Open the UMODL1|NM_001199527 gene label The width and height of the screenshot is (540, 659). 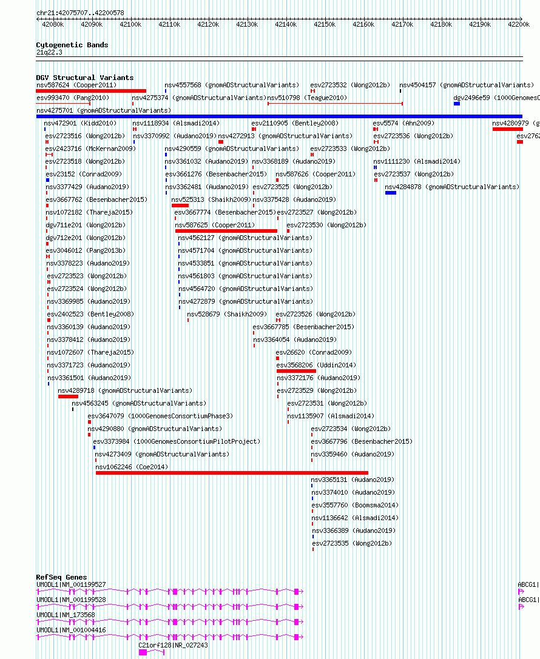coord(71,584)
